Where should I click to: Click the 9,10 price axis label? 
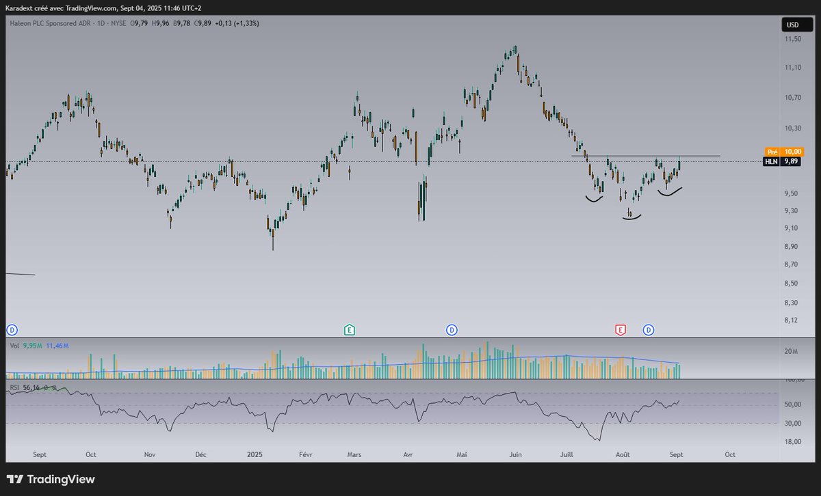792,228
